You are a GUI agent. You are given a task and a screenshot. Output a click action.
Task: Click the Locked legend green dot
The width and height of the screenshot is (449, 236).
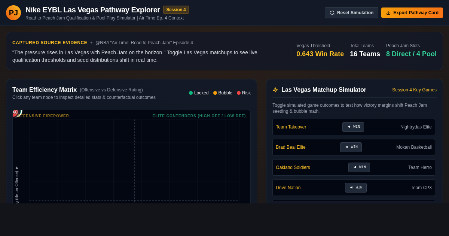191,93
